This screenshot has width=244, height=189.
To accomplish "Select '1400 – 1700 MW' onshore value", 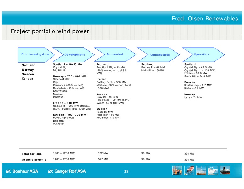I will (x=64, y=159).
